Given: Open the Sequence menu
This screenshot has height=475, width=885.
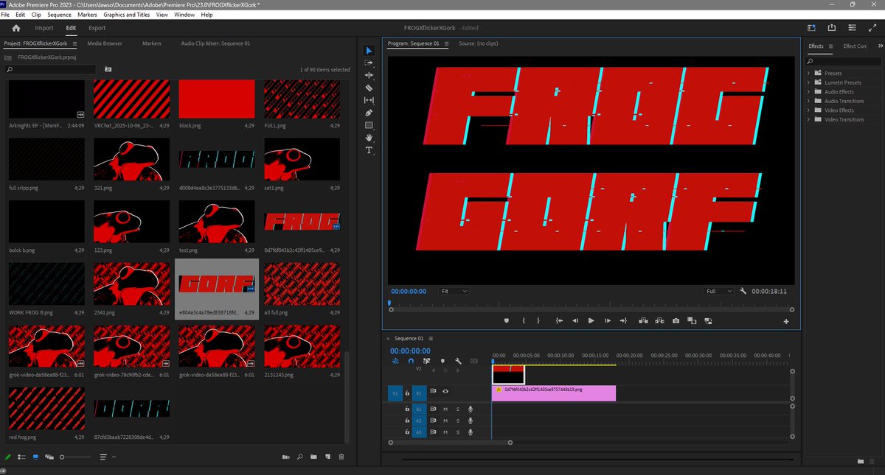Looking at the screenshot, I should tap(58, 14).
